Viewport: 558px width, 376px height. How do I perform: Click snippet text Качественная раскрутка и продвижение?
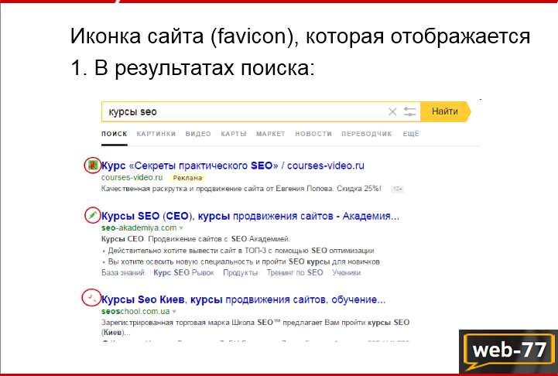coord(241,189)
